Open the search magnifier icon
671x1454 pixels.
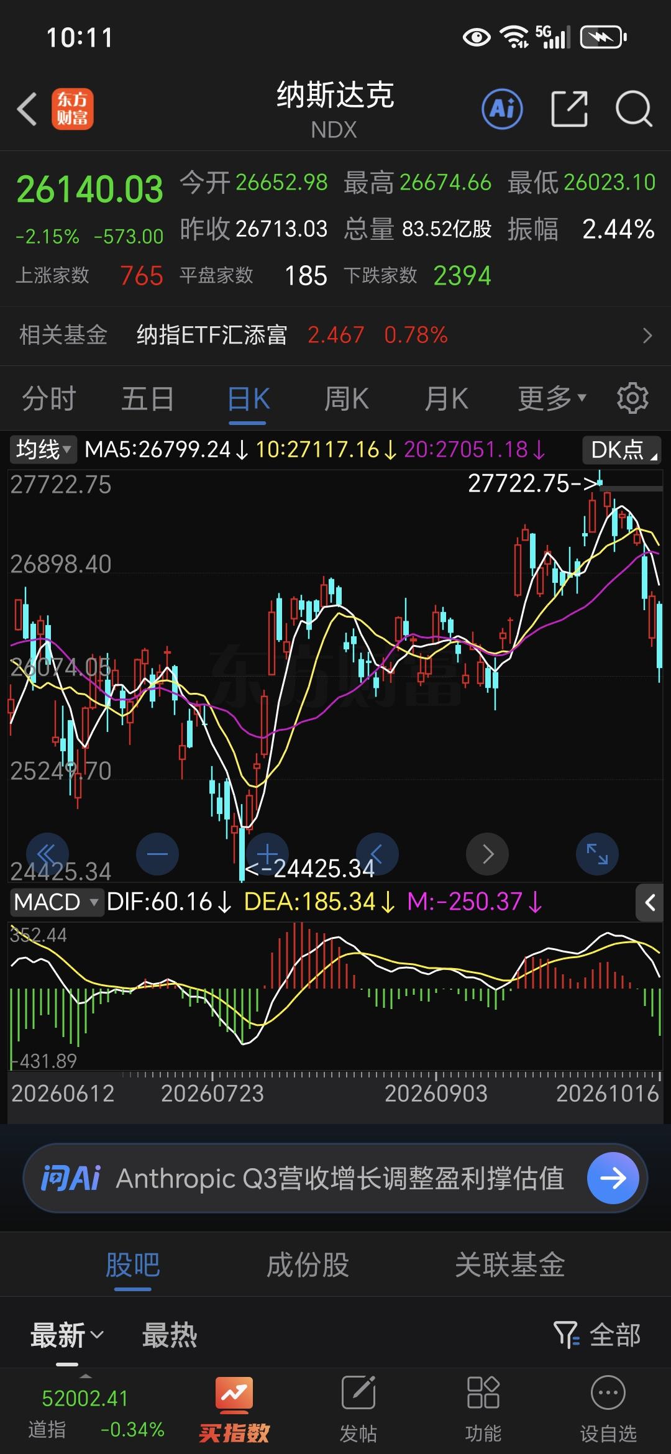633,109
